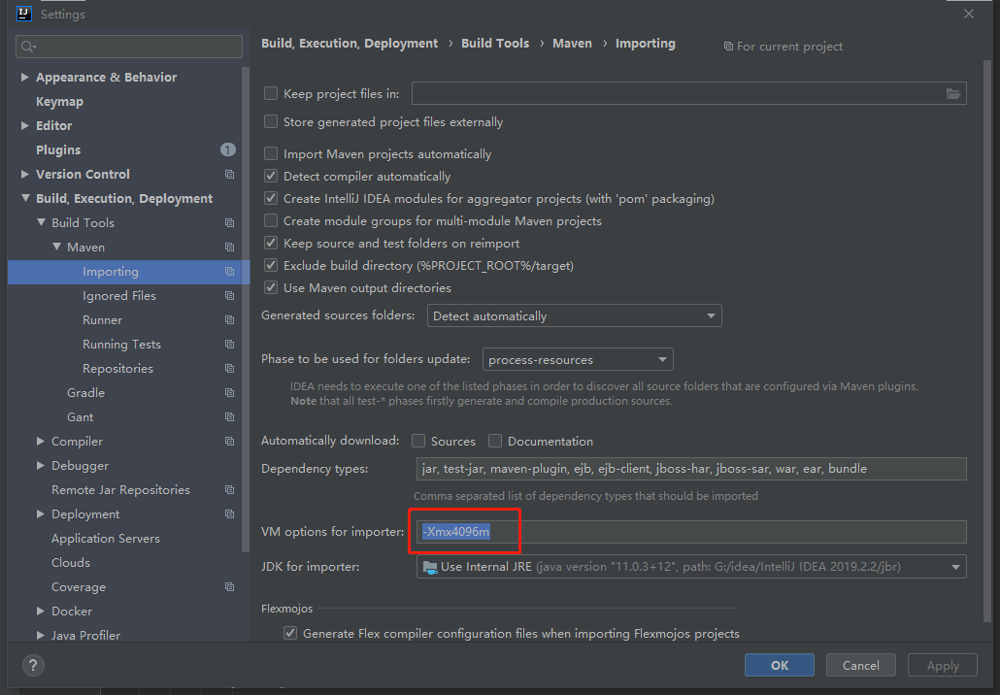Viewport: 1000px width, 695px height.
Task: Click the For current project indicator icon
Action: (728, 47)
